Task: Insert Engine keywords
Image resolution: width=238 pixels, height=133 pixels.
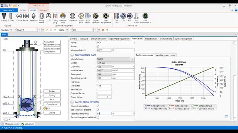Action: [x=96, y=18]
